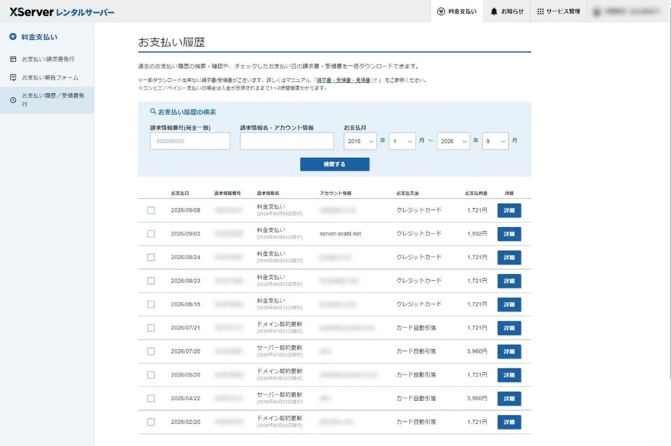Check the box for 2026/04/22 payment
Image resolution: width=671 pixels, height=446 pixels.
[151, 399]
